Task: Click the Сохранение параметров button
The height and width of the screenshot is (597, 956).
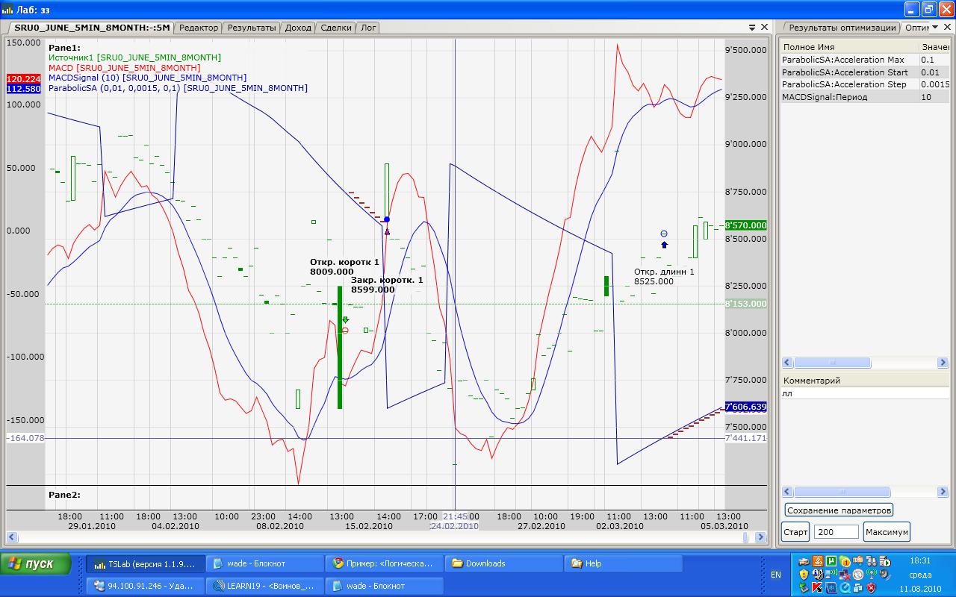Action: tap(839, 510)
